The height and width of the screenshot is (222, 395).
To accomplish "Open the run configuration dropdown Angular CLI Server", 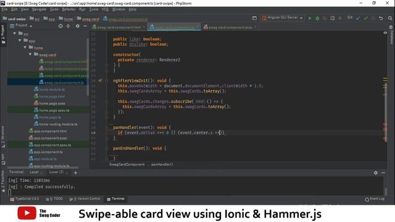I will click(283, 18).
